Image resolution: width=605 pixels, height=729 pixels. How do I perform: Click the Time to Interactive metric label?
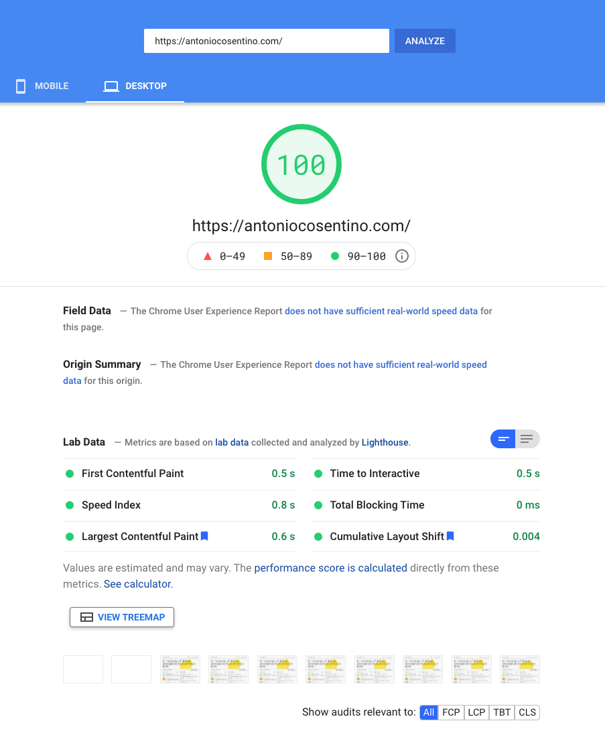click(375, 473)
